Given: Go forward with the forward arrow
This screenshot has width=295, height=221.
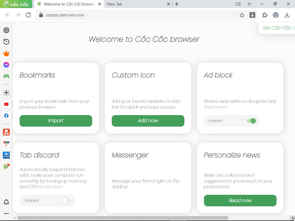Looking at the screenshot, I should tap(18, 15).
